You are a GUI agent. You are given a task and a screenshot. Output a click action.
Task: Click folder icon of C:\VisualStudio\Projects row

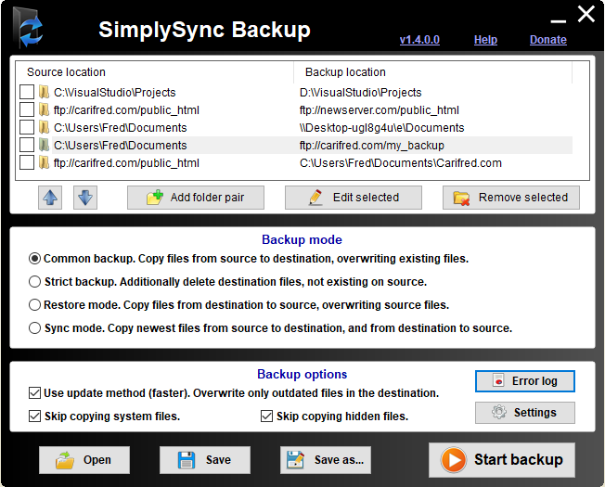tap(44, 92)
